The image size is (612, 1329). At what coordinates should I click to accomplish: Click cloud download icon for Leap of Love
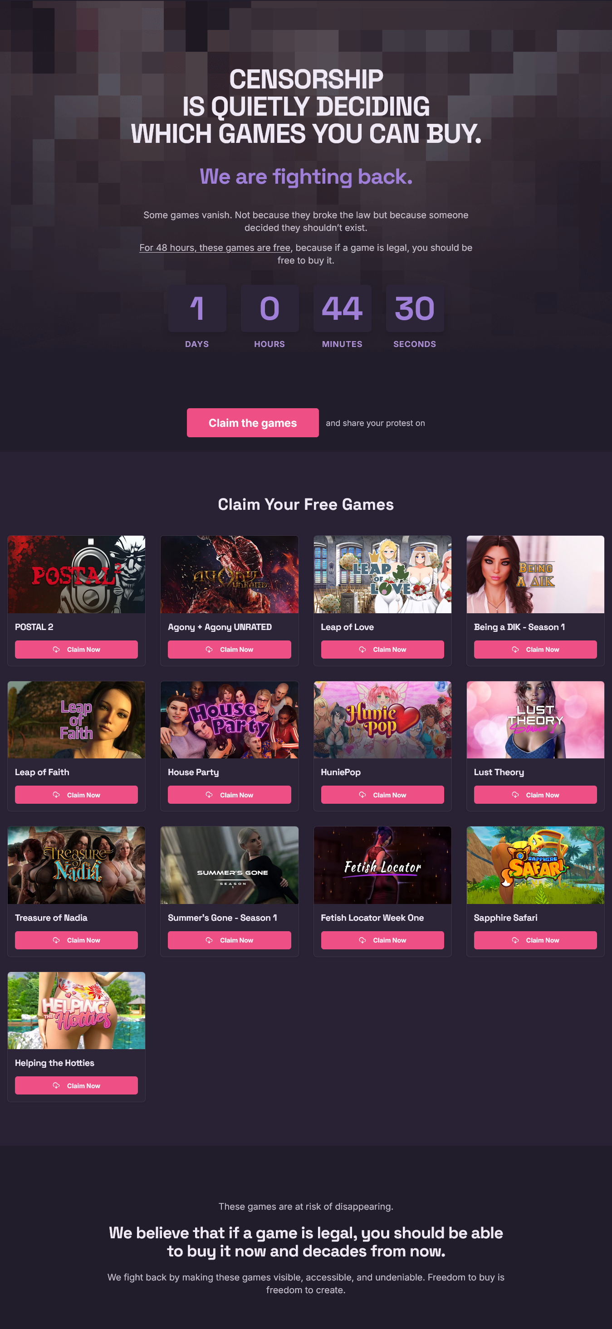362,649
